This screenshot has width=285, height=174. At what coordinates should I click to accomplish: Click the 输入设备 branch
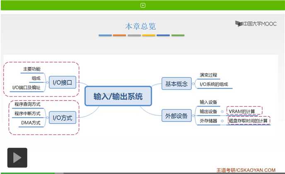[x=208, y=102]
